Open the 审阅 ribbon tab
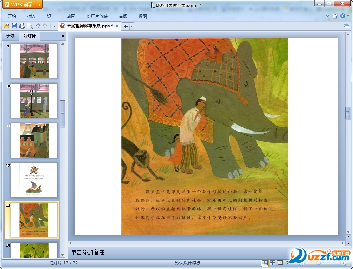 (123, 16)
